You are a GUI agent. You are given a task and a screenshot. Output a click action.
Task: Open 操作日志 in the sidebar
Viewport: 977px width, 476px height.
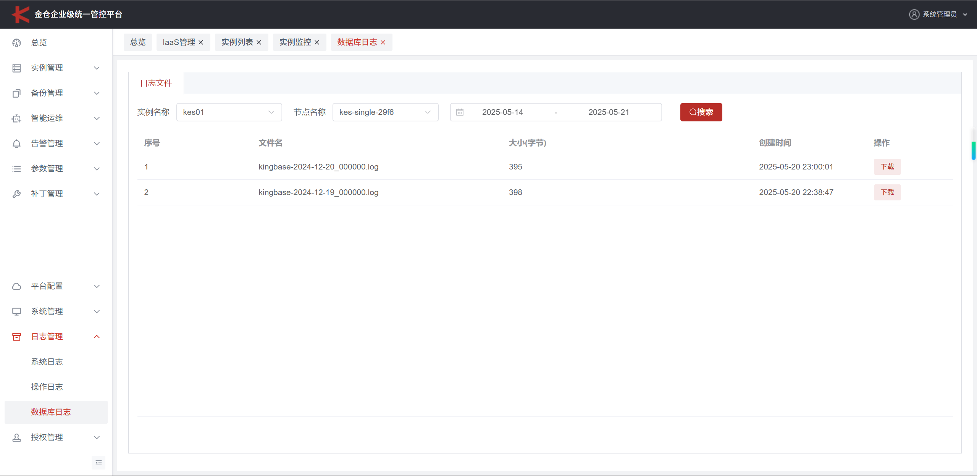47,387
